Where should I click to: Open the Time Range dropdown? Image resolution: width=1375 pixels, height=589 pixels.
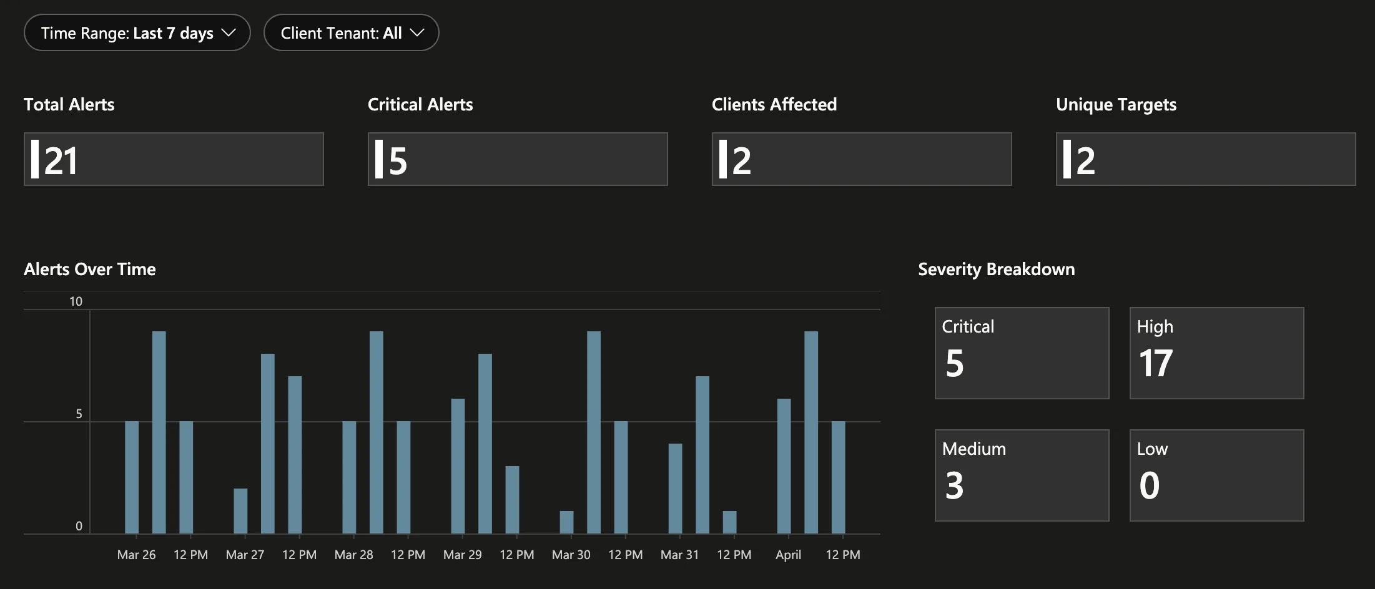137,32
